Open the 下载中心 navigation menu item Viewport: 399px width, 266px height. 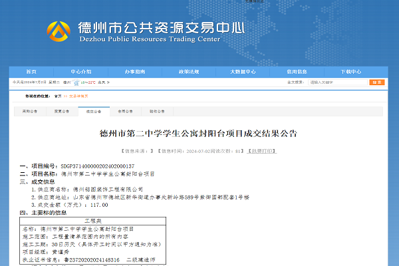(351, 72)
